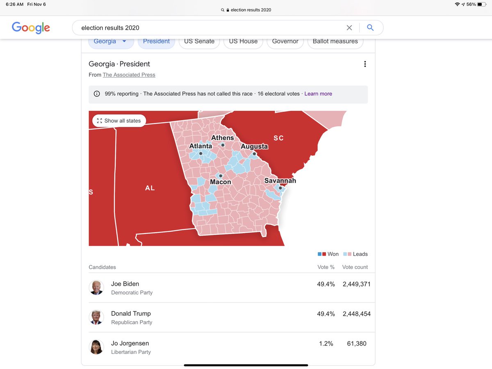The width and height of the screenshot is (492, 369).
Task: Select the Augusta city marker on map
Action: click(x=254, y=154)
